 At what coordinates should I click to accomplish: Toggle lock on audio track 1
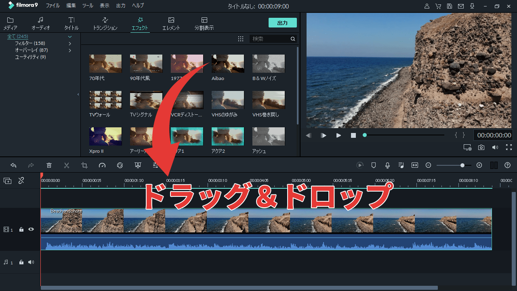click(x=21, y=262)
